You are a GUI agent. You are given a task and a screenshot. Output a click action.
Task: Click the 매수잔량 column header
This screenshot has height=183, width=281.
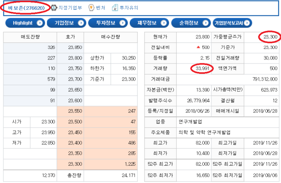click(x=110, y=37)
